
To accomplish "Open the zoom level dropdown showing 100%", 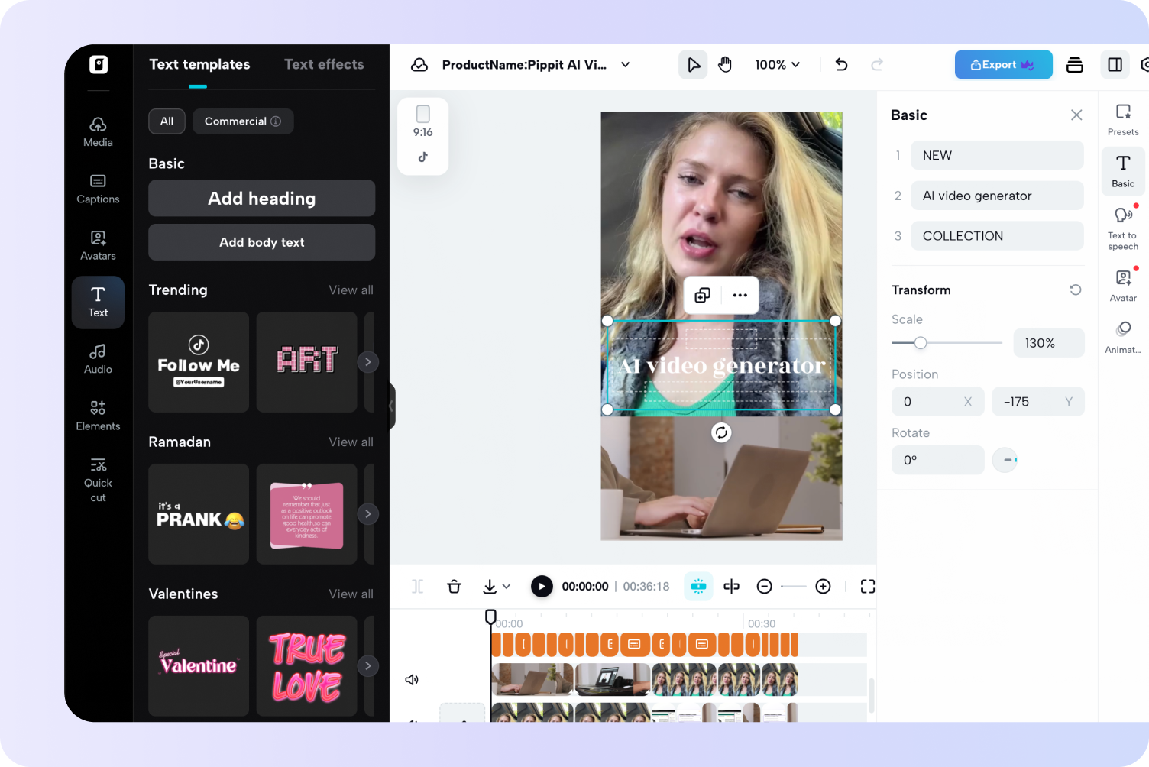I will (x=777, y=65).
